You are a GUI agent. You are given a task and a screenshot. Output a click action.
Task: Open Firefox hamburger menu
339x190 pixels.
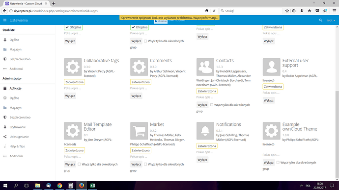click(334, 11)
